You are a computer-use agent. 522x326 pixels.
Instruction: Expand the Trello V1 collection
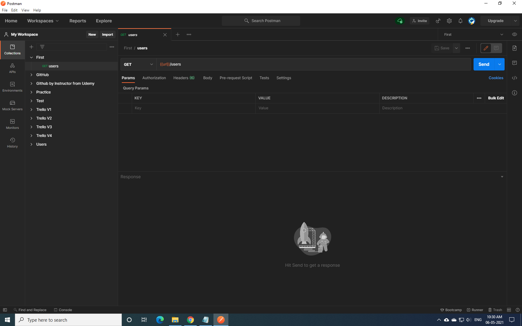[31, 110]
